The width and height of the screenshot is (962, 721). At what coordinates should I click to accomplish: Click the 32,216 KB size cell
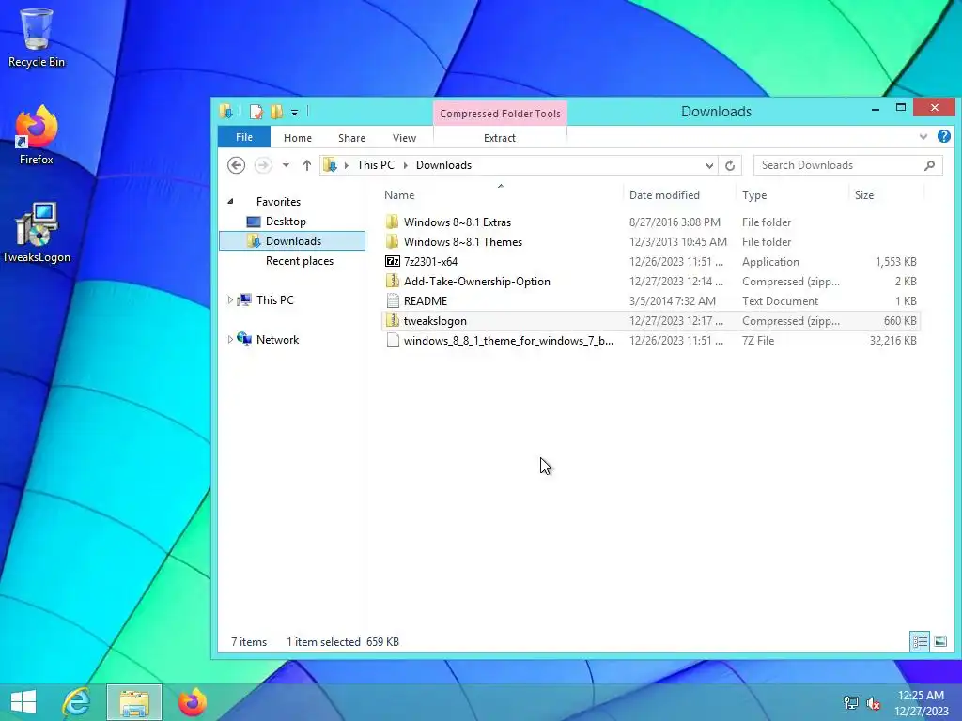892,340
